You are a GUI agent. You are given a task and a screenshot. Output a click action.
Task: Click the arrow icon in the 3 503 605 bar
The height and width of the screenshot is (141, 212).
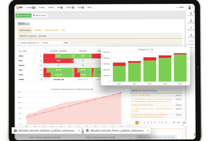(72, 75)
